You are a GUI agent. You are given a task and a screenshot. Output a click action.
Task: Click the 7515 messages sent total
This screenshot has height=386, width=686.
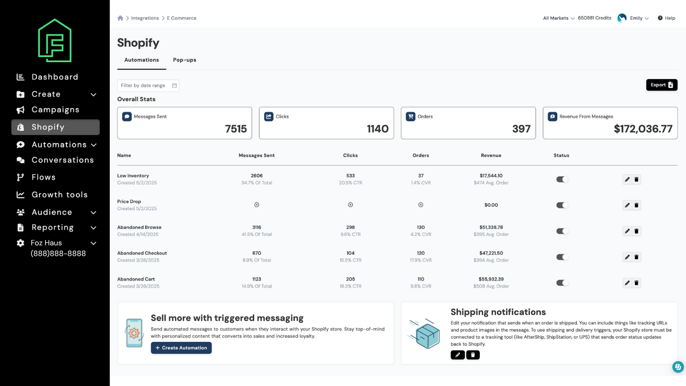236,129
